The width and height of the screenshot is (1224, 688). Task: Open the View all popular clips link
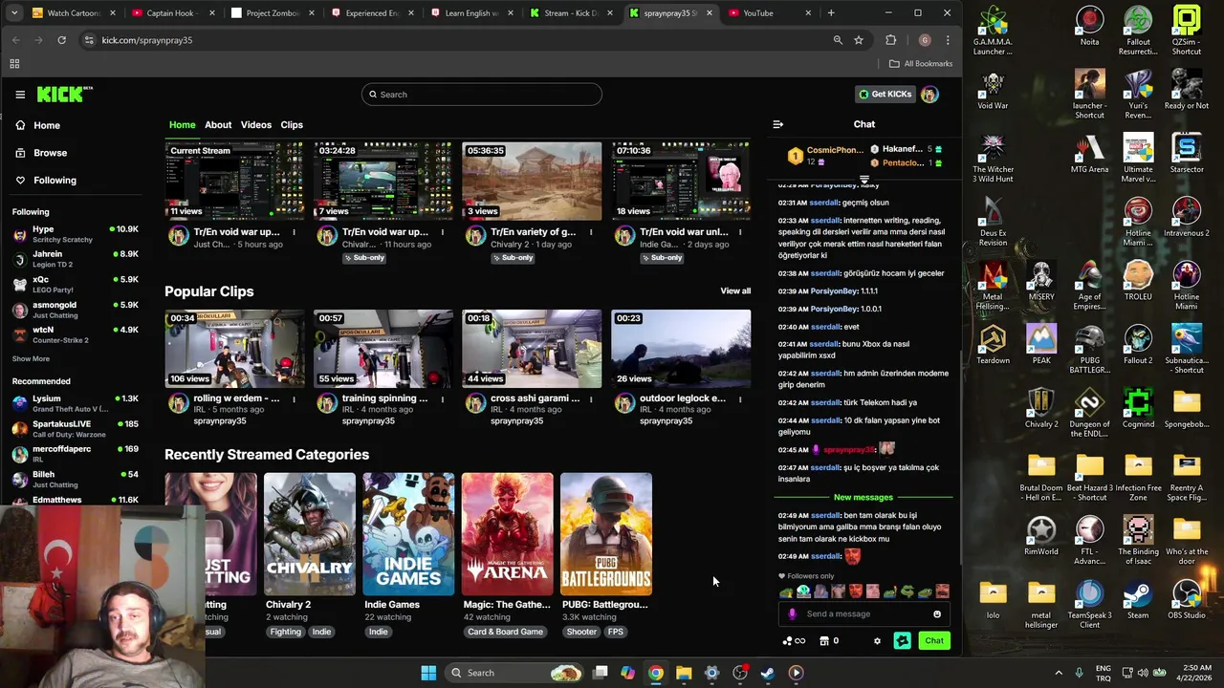click(735, 290)
